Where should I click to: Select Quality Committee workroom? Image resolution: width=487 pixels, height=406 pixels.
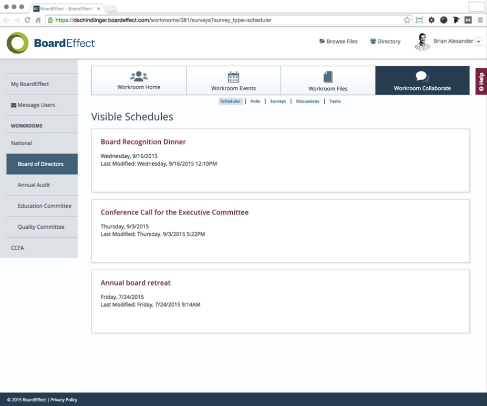tap(42, 227)
